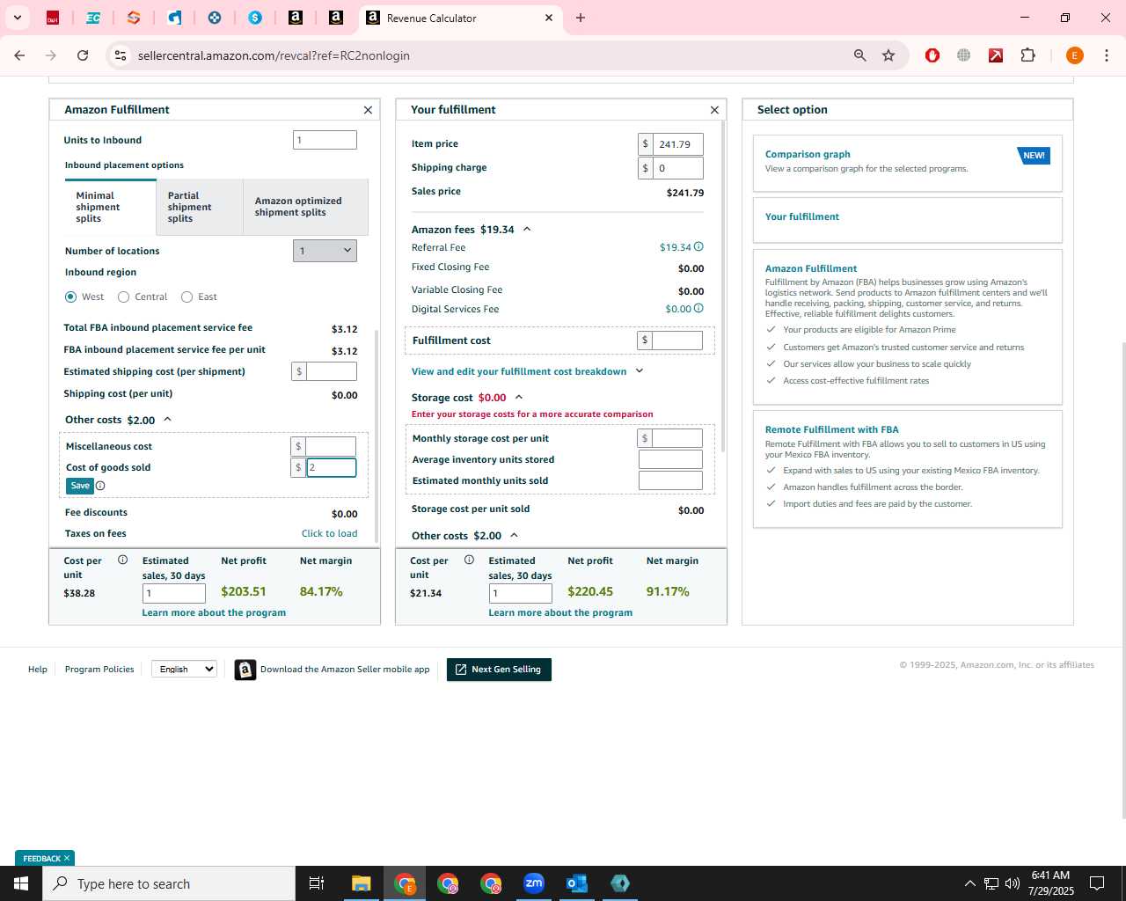Click the Amazon logo in footer app download
Screen dimensions: 1126x901
(x=245, y=670)
